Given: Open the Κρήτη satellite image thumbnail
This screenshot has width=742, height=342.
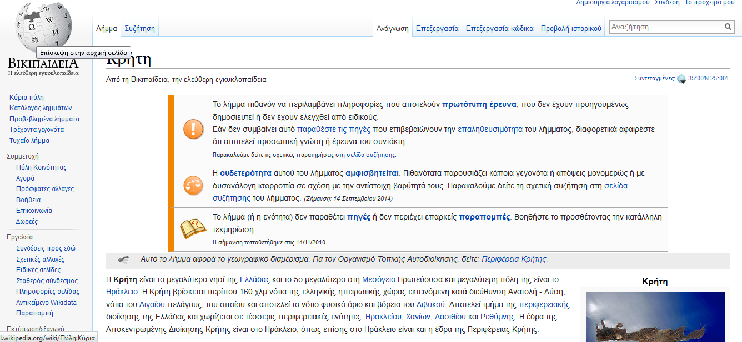Looking at the screenshot, I should tap(655, 316).
